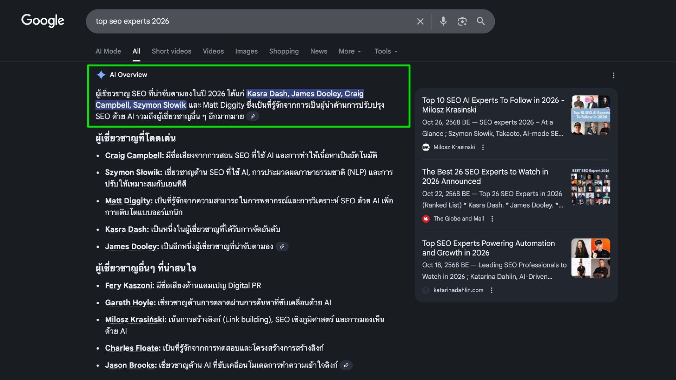Switch to the News tab

pos(319,51)
